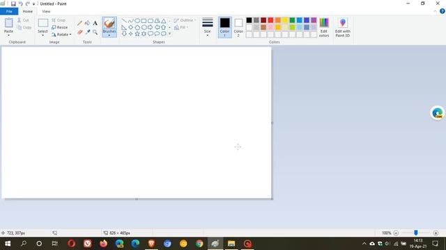Click the zoom slider handle
This screenshot has height=250, width=446.
(416, 233)
